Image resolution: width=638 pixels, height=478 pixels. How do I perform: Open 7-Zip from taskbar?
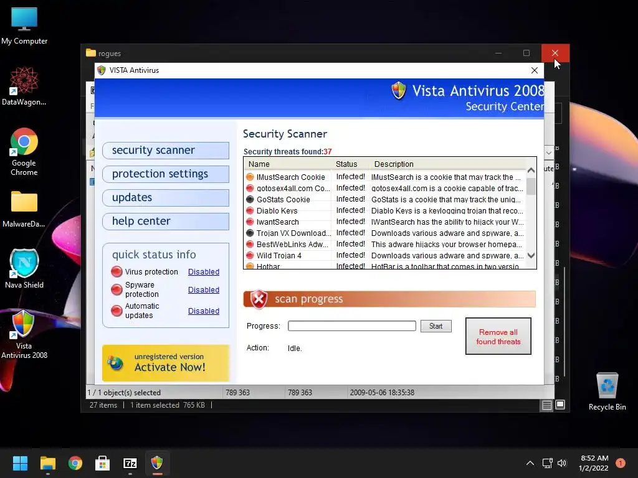(x=130, y=463)
